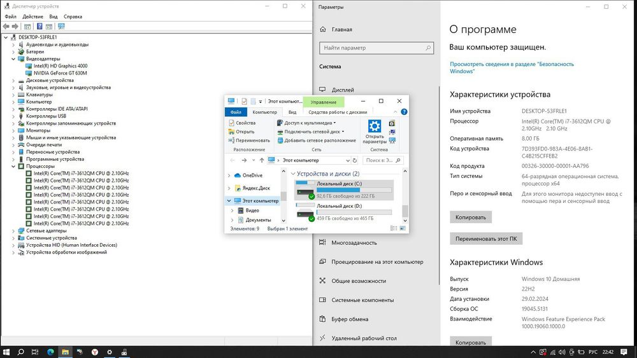The image size is (637, 358).
Task: Click Add network location in the ribbon
Action: pos(317,141)
